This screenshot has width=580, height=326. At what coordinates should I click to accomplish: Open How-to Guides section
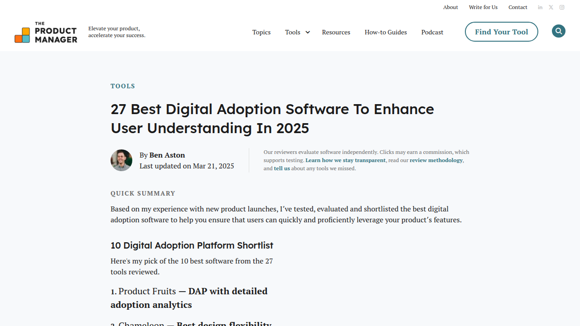click(x=386, y=32)
